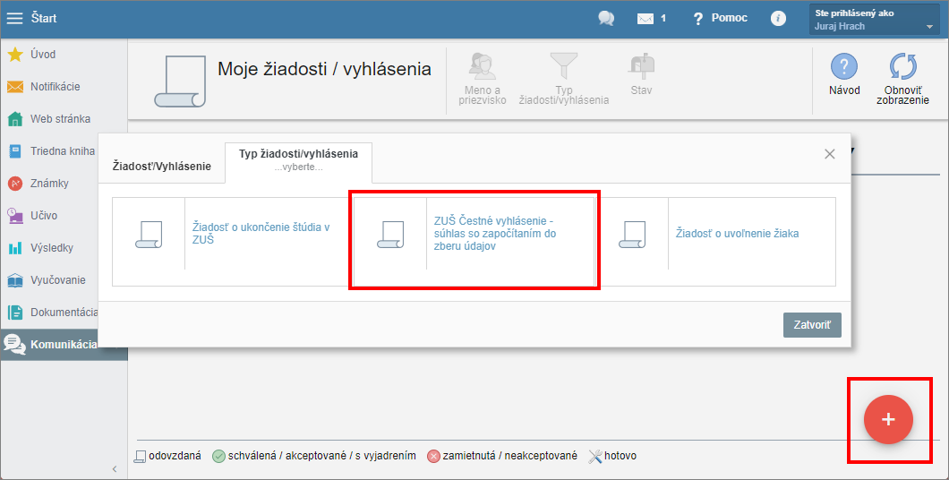The width and height of the screenshot is (949, 480).
Task: Open the envelope messages icon
Action: [645, 19]
